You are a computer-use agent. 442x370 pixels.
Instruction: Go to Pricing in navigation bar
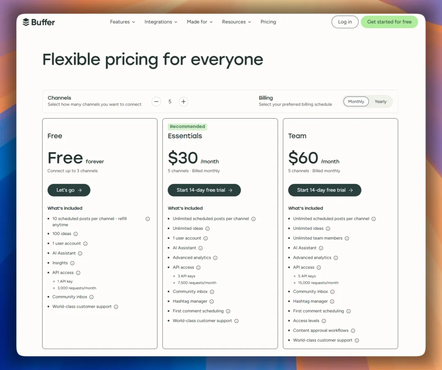coord(268,22)
